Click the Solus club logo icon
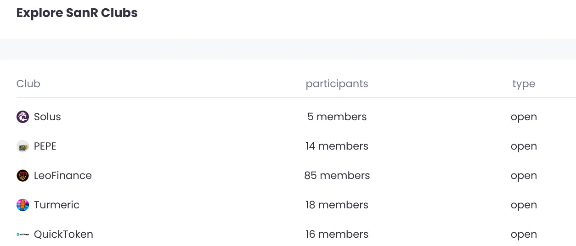This screenshot has height=246, width=576. 23,117
